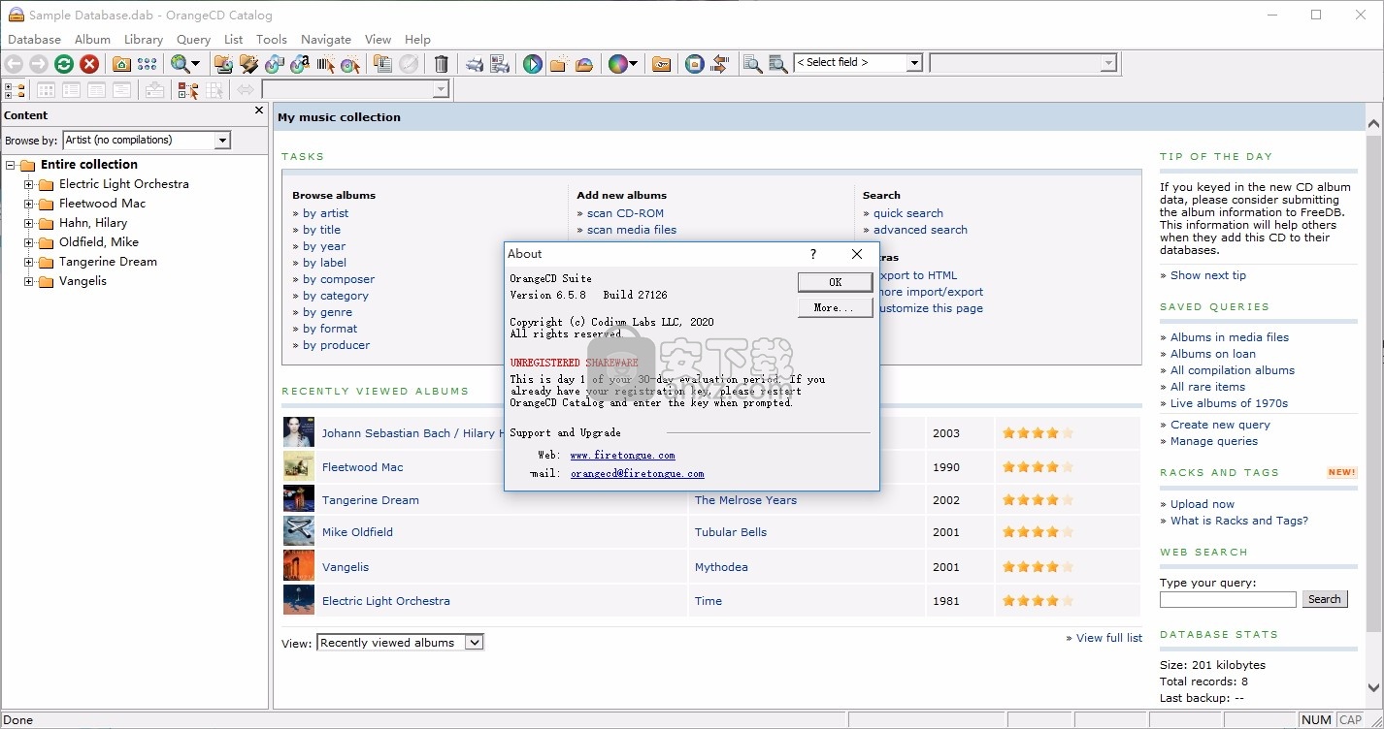This screenshot has width=1384, height=729.
Task: Open the Query menu
Action: coord(193,40)
